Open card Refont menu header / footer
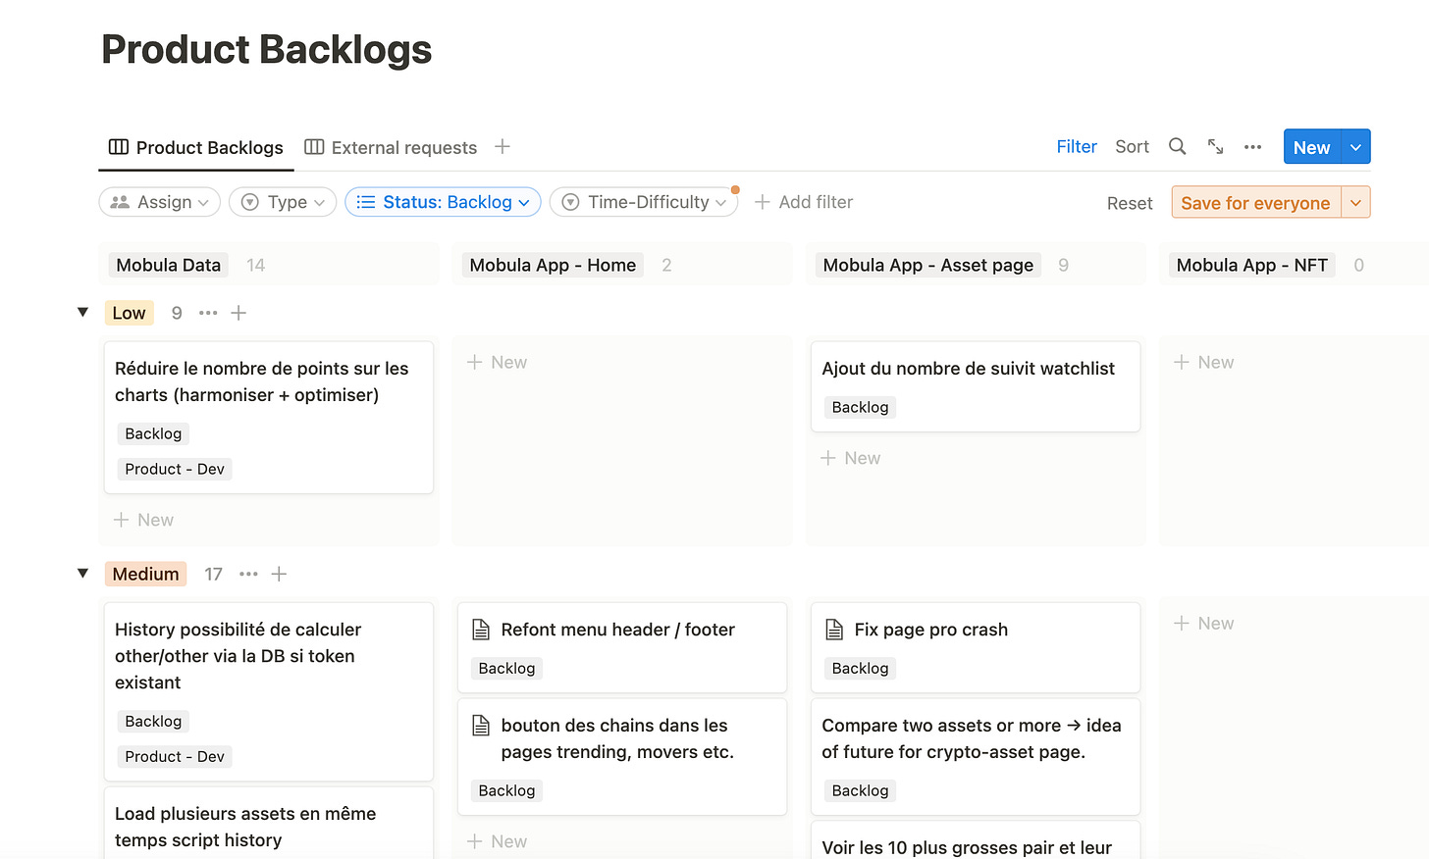This screenshot has width=1429, height=859. click(x=622, y=647)
